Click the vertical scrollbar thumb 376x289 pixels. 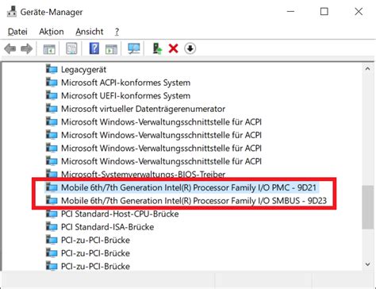click(367, 207)
